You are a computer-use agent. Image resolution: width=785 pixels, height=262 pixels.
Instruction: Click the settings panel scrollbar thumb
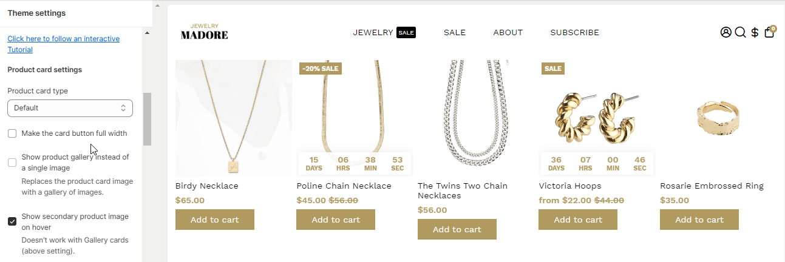(x=147, y=119)
